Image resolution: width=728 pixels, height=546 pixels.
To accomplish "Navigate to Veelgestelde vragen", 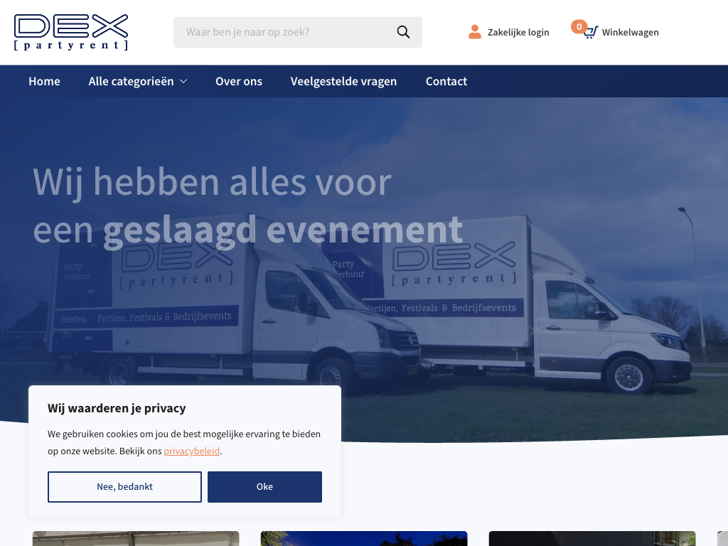I will (343, 82).
